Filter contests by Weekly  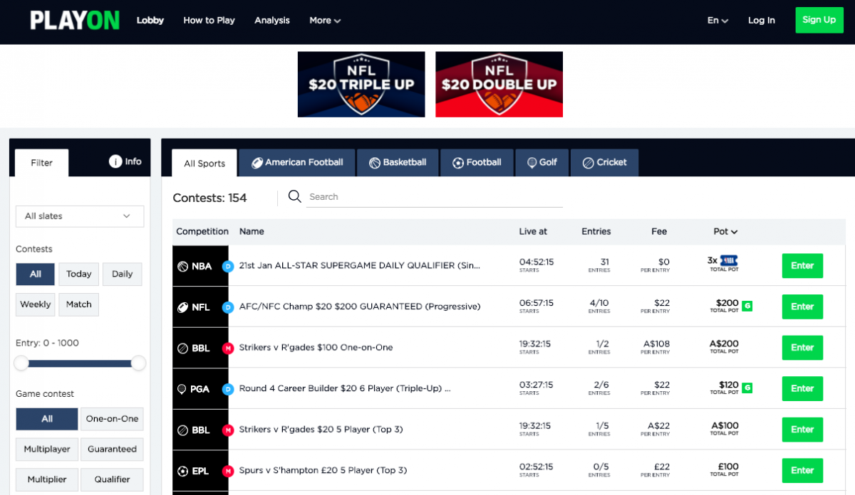point(36,304)
